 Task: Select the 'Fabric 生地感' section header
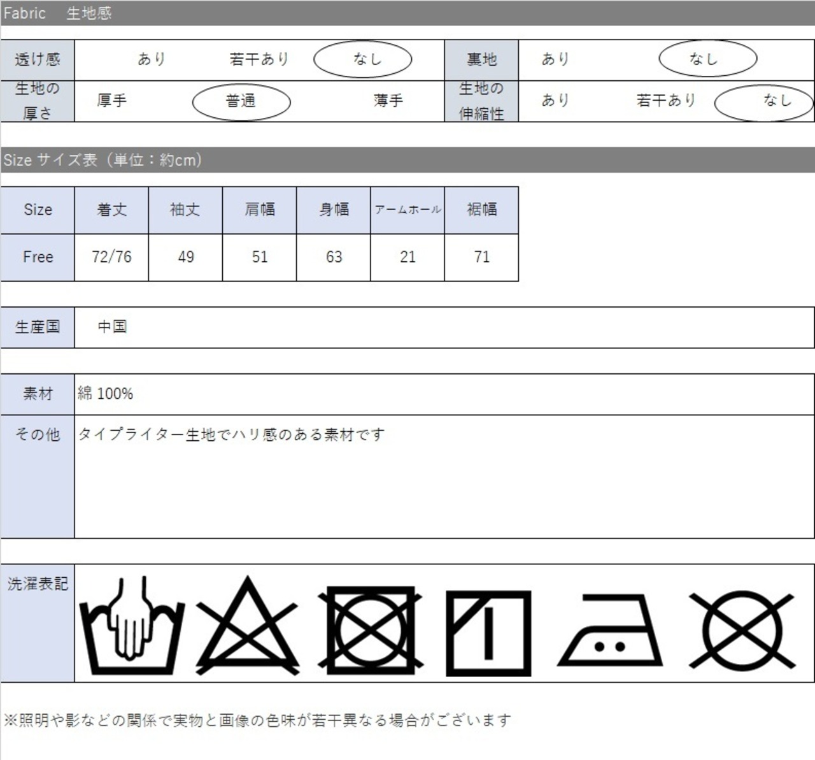(x=407, y=13)
